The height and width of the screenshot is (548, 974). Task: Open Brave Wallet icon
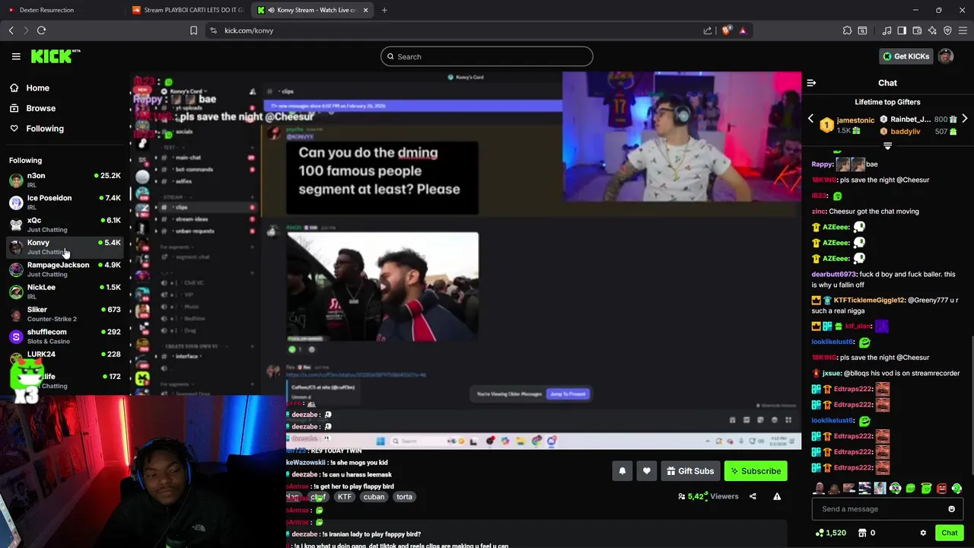(917, 30)
